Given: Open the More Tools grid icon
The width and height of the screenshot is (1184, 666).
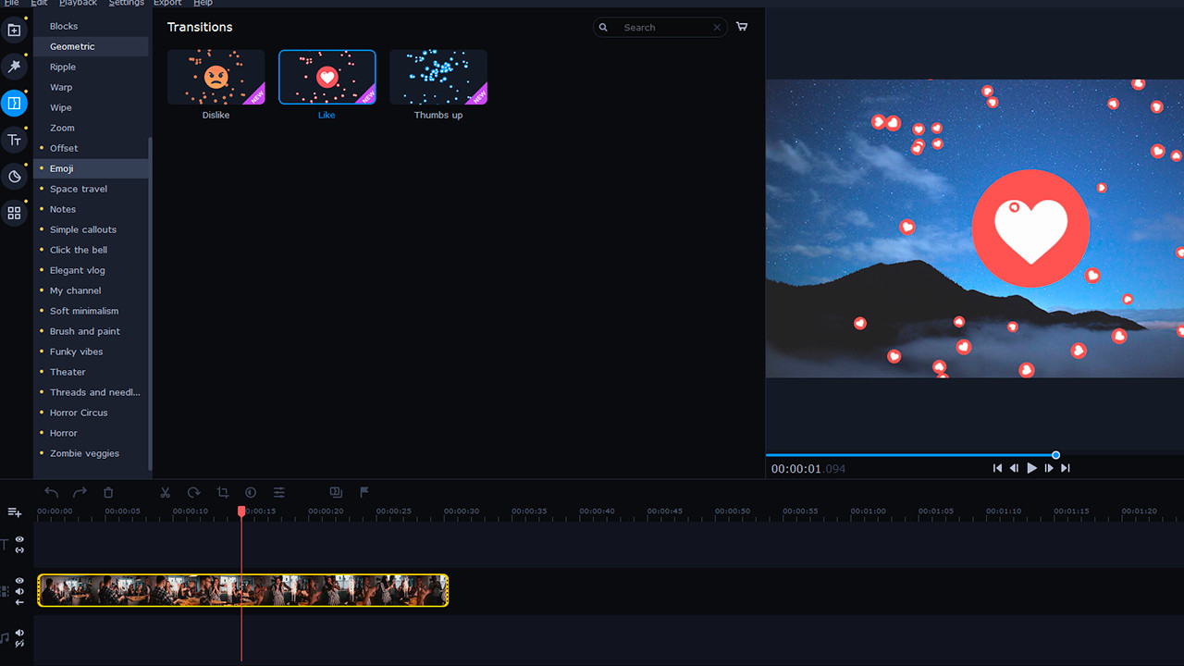Looking at the screenshot, I should 14,213.
